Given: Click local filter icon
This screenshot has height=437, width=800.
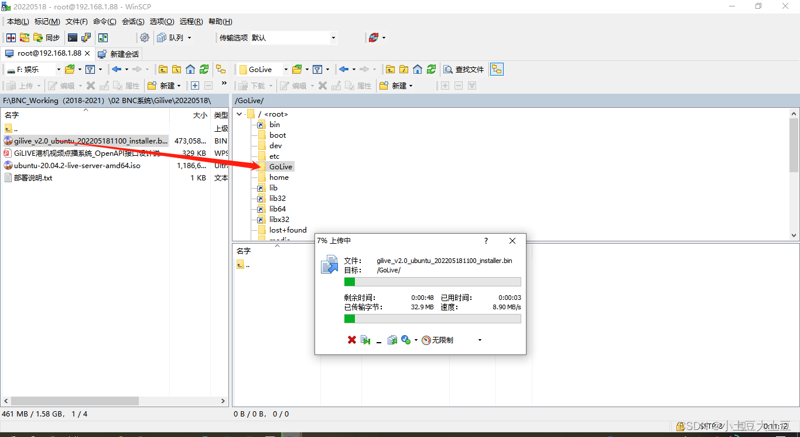Looking at the screenshot, I should [x=90, y=69].
